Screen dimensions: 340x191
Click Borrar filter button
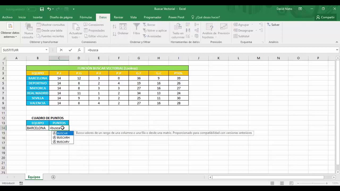[x=149, y=25]
